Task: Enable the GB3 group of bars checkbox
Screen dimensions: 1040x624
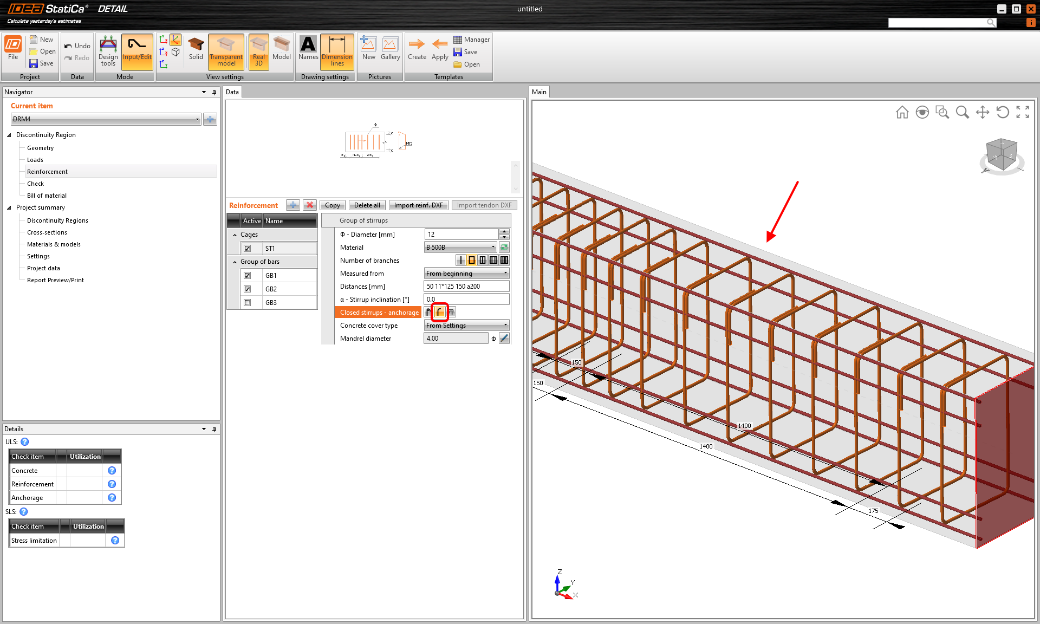Action: tap(248, 303)
